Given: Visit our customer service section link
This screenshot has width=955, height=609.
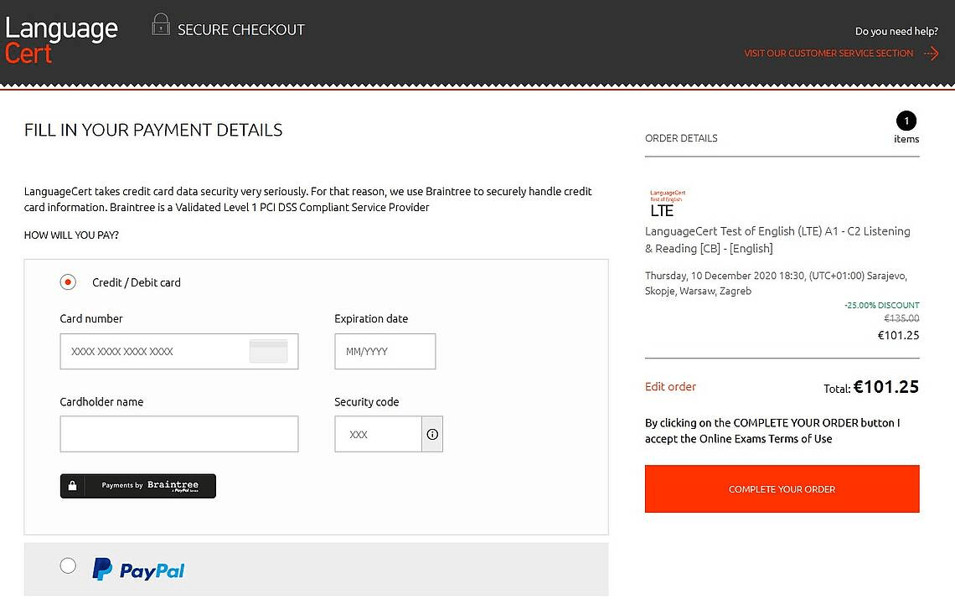Looking at the screenshot, I should tap(829, 54).
